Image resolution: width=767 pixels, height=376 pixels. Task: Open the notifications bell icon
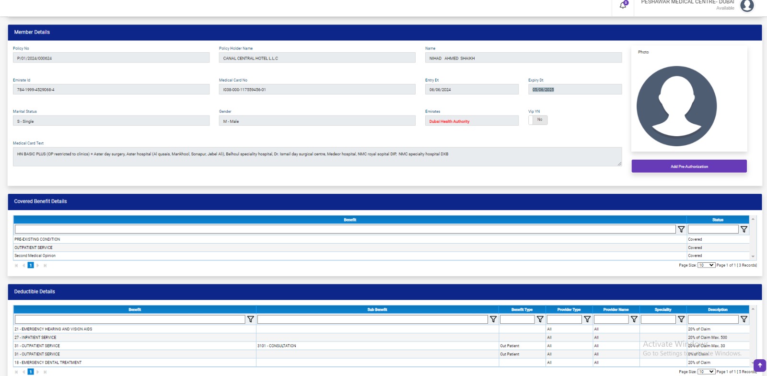click(623, 5)
